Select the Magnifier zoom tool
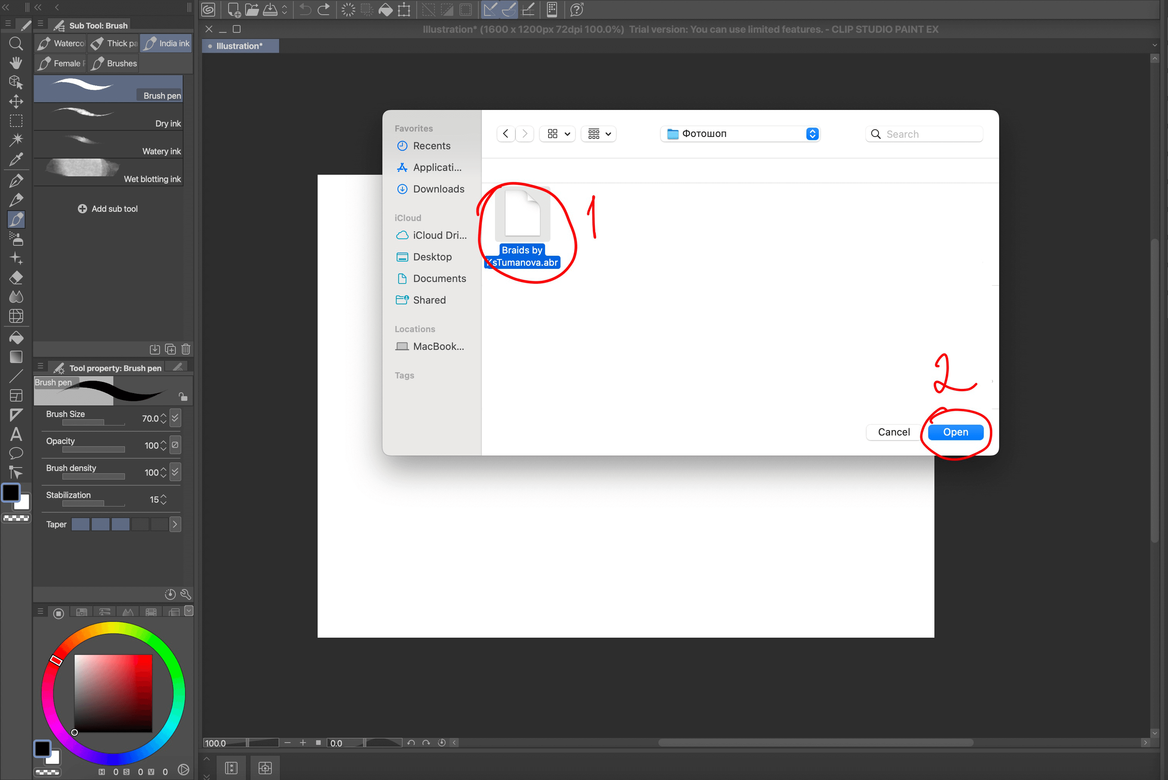Viewport: 1168px width, 780px height. click(16, 44)
